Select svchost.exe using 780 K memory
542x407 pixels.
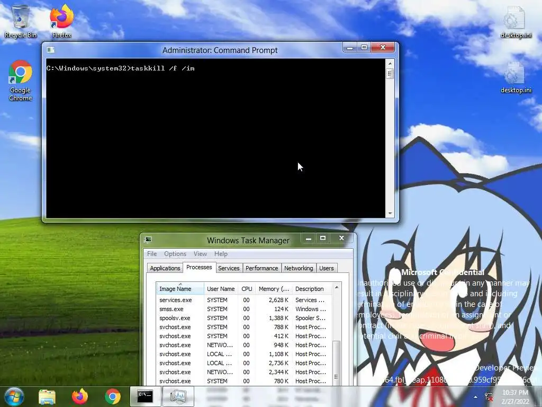tap(243, 381)
